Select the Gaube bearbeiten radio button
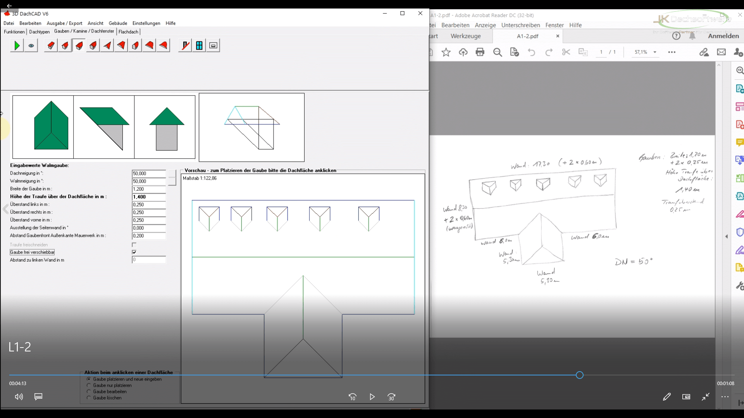The width and height of the screenshot is (744, 418). point(88,392)
